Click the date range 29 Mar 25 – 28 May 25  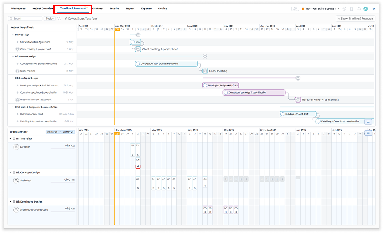[x=60, y=132]
